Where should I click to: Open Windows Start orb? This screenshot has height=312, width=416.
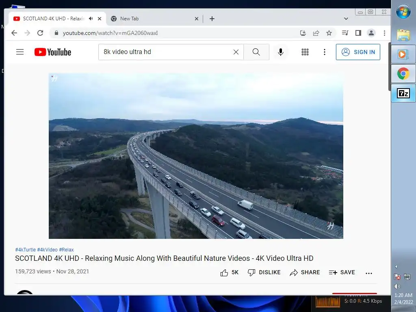(403, 12)
